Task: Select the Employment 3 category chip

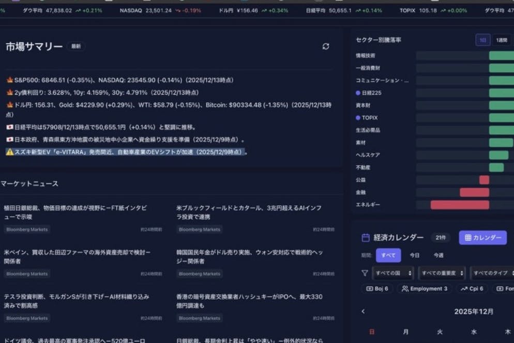Action: point(424,289)
